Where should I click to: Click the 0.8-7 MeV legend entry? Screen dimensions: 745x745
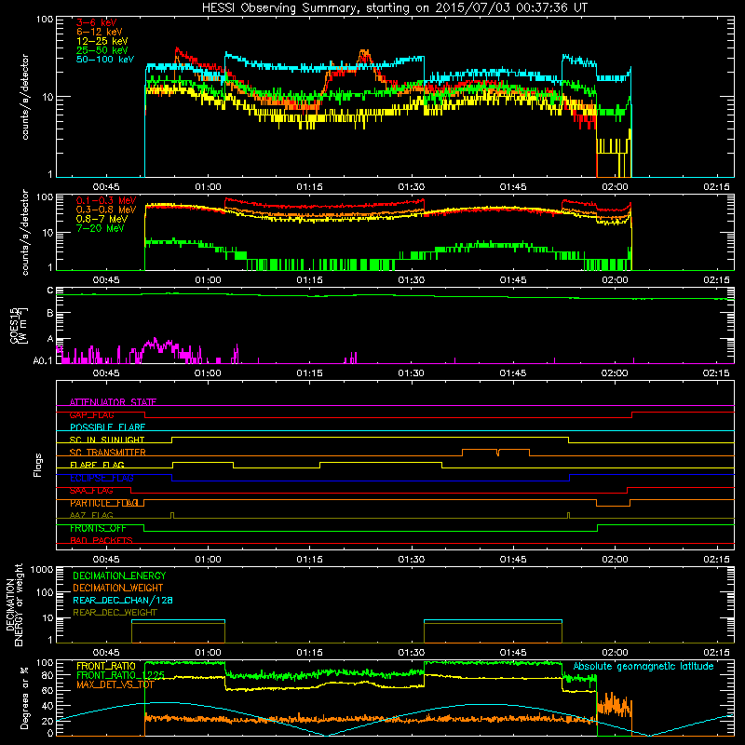click(102, 219)
